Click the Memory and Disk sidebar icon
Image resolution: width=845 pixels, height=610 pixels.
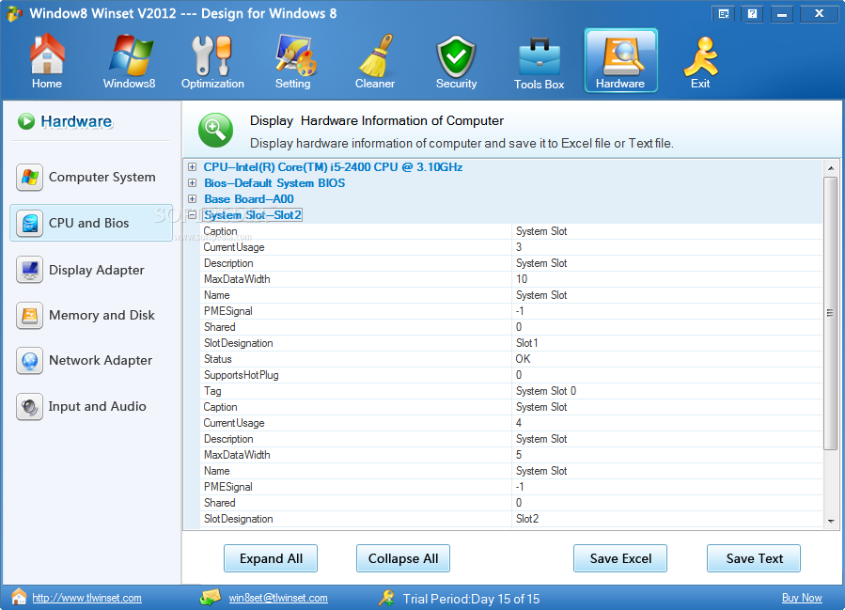coord(30,315)
